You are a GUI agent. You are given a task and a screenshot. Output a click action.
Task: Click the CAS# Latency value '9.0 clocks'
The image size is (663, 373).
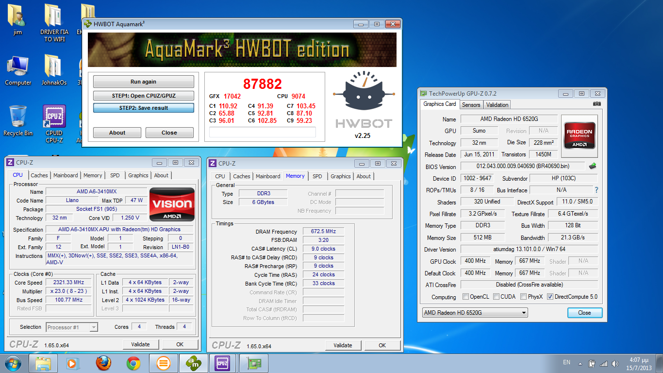click(x=323, y=249)
